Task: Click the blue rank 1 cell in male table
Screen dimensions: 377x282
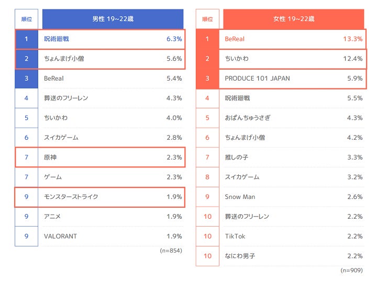Action: click(x=27, y=39)
